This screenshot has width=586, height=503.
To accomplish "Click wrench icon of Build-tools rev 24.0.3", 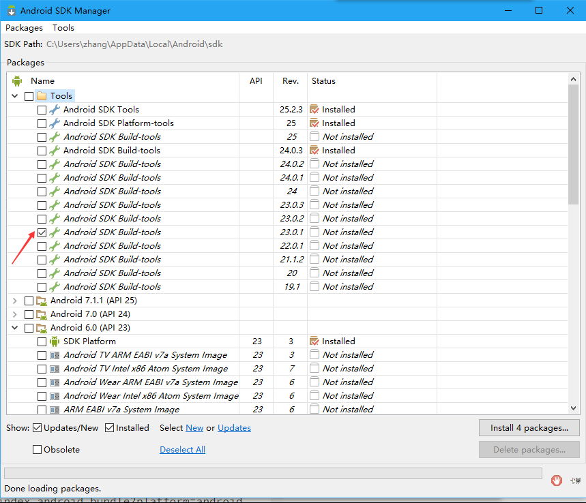I will point(55,151).
